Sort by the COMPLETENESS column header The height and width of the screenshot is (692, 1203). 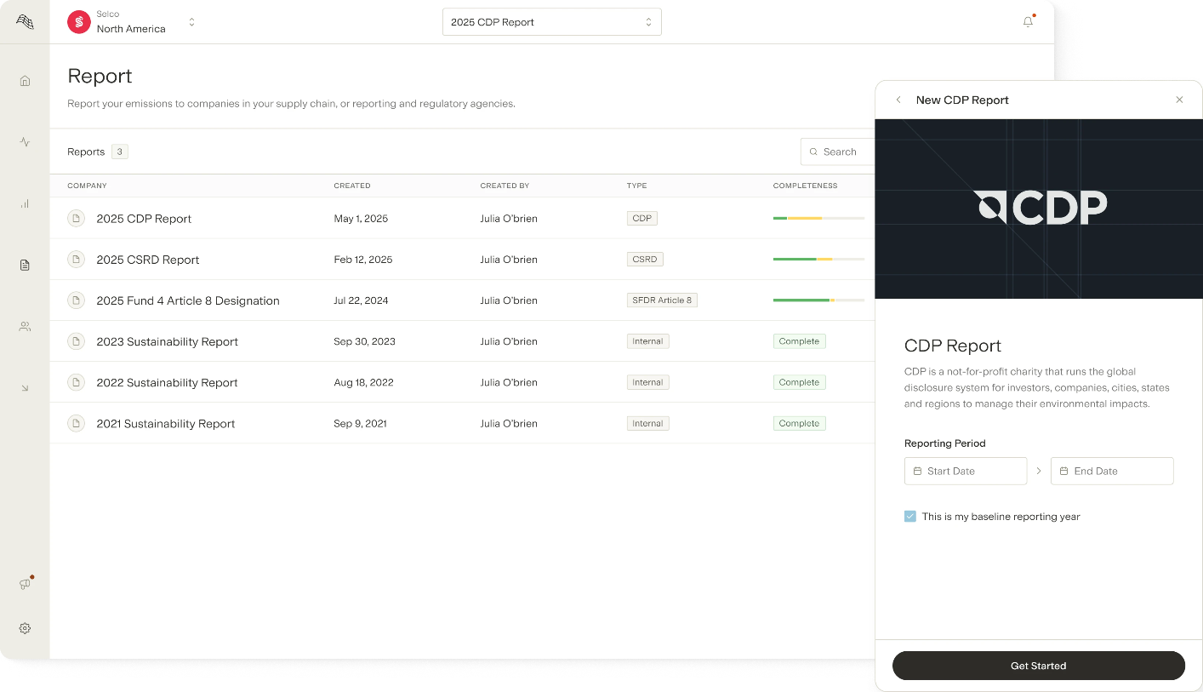click(x=805, y=186)
